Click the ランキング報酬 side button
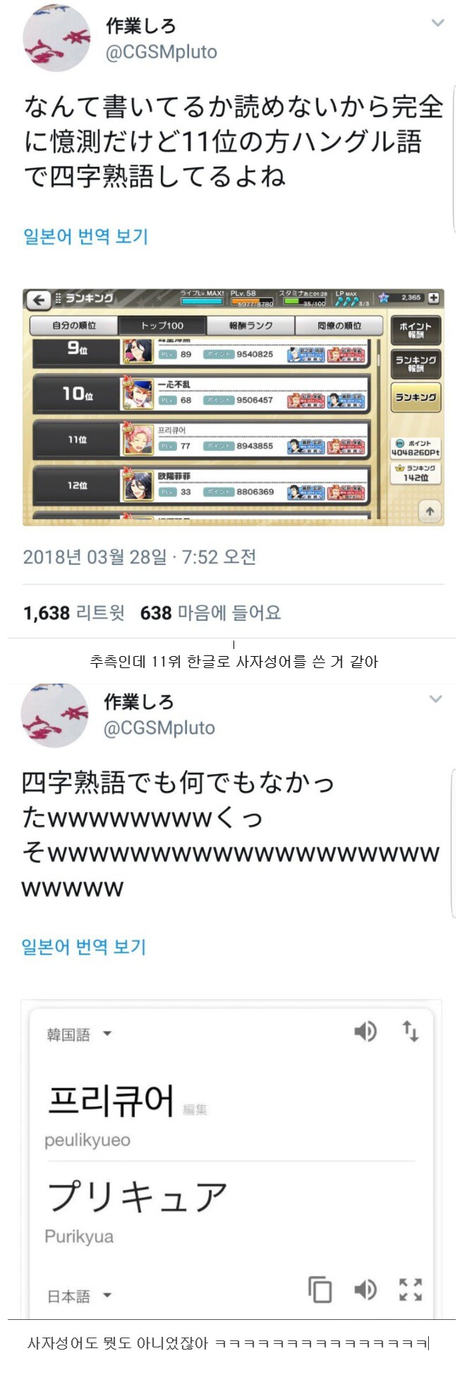This screenshot has height=1387, width=467. tap(416, 364)
